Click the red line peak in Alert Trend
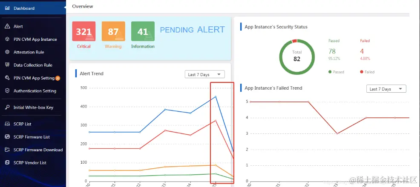The image size is (420, 187). 216,120
